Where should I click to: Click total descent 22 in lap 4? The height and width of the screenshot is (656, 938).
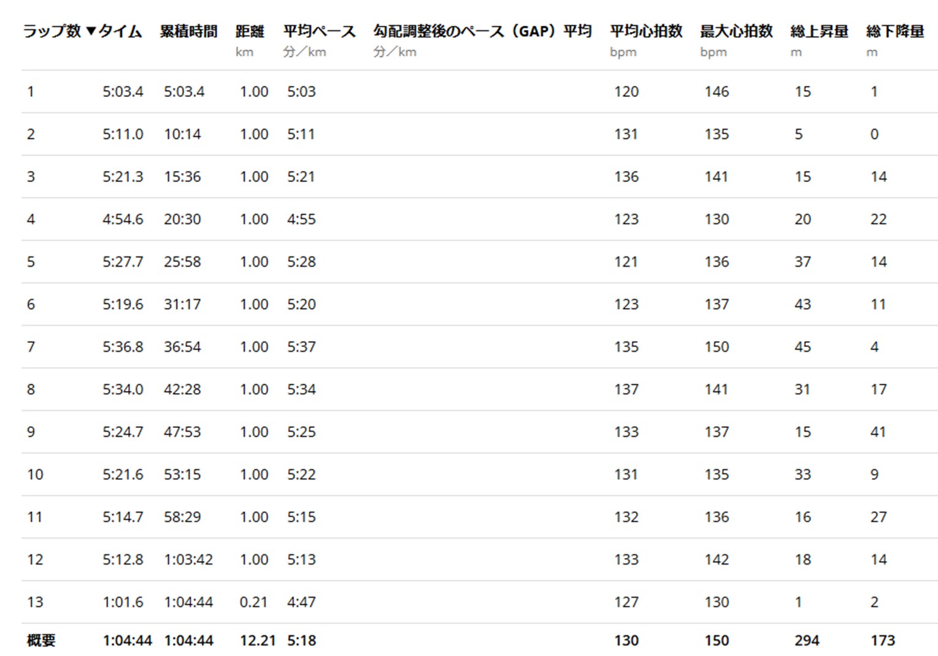pos(878,219)
